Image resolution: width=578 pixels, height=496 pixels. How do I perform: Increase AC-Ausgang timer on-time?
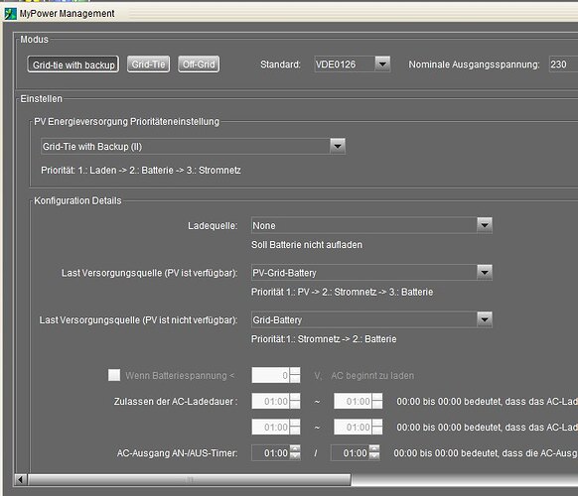[295, 448]
